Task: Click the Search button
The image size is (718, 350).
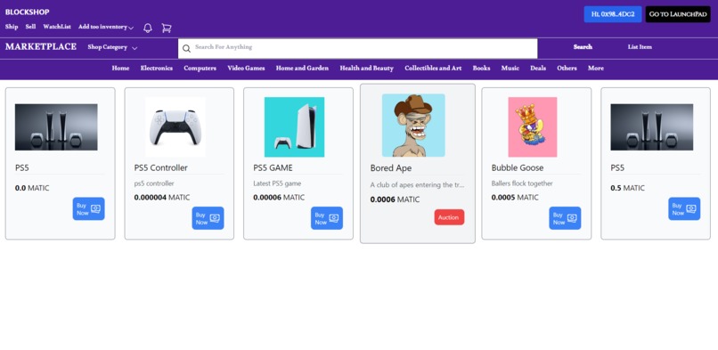Action: (x=583, y=47)
